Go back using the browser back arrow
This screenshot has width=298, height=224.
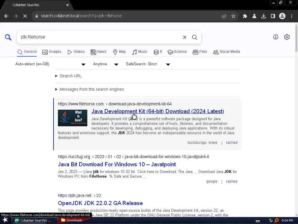coord(6,16)
